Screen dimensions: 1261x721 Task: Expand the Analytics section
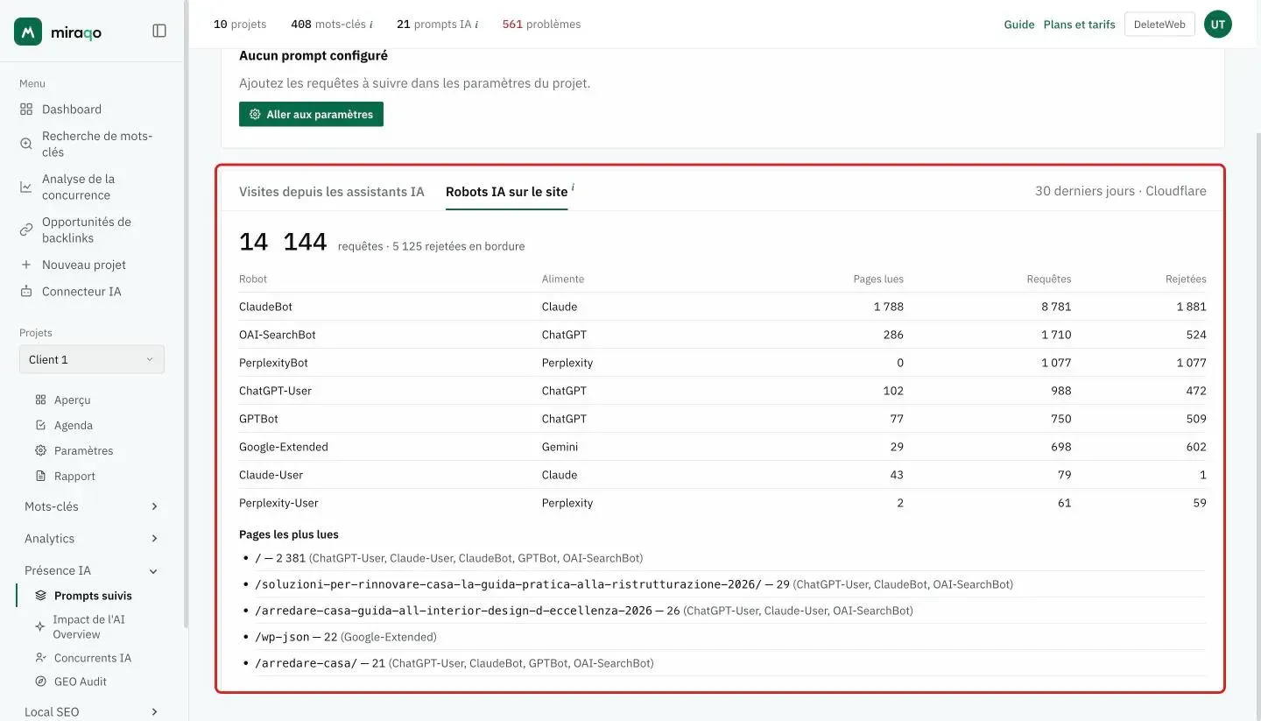[x=91, y=538]
